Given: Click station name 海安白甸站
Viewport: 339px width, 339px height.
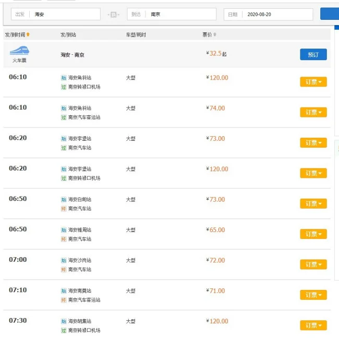Looking at the screenshot, I should pos(80,200).
